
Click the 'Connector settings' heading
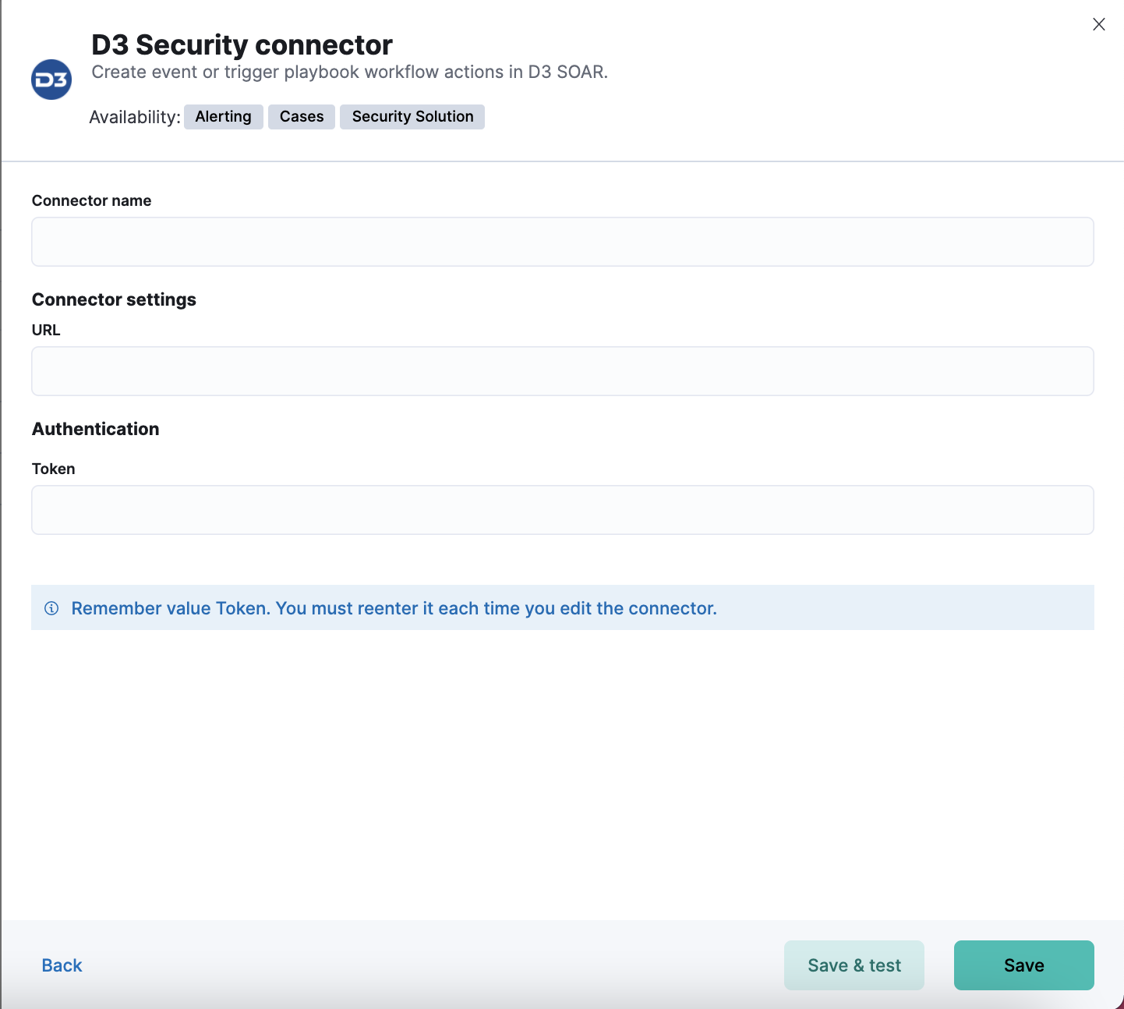[114, 299]
